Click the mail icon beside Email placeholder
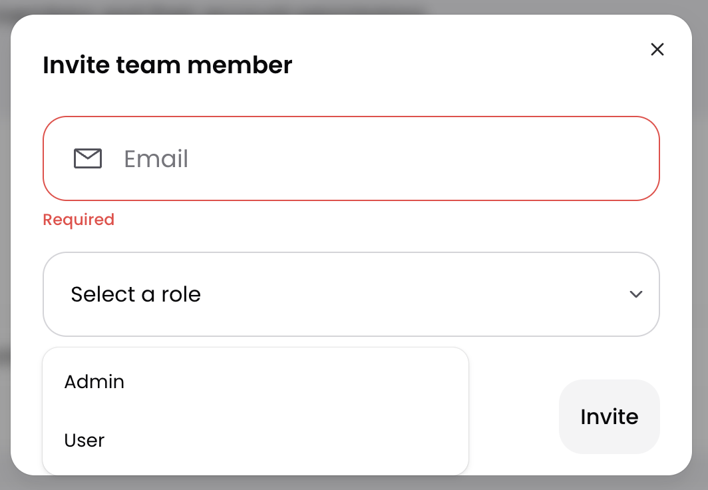This screenshot has height=490, width=708. pyautogui.click(x=87, y=158)
